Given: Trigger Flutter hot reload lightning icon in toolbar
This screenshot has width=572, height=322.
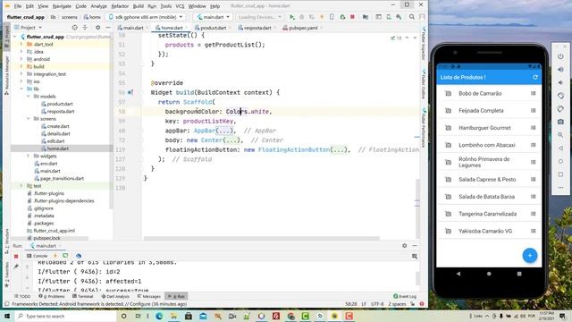Looking at the screenshot, I should 322,17.
